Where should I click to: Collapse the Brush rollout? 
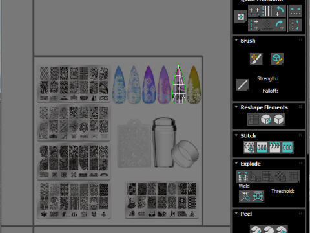coord(236,40)
